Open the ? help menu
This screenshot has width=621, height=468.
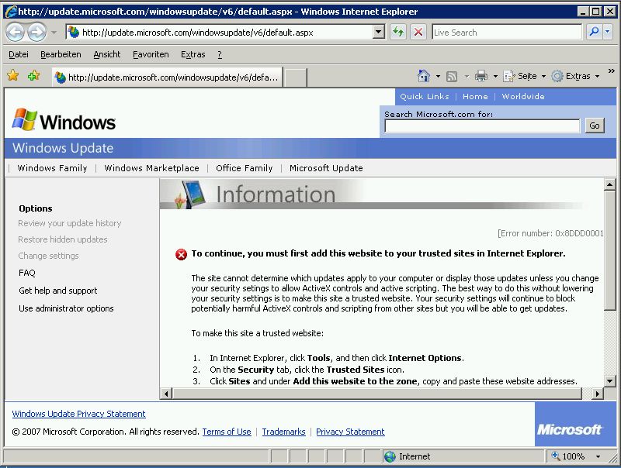[x=220, y=54]
